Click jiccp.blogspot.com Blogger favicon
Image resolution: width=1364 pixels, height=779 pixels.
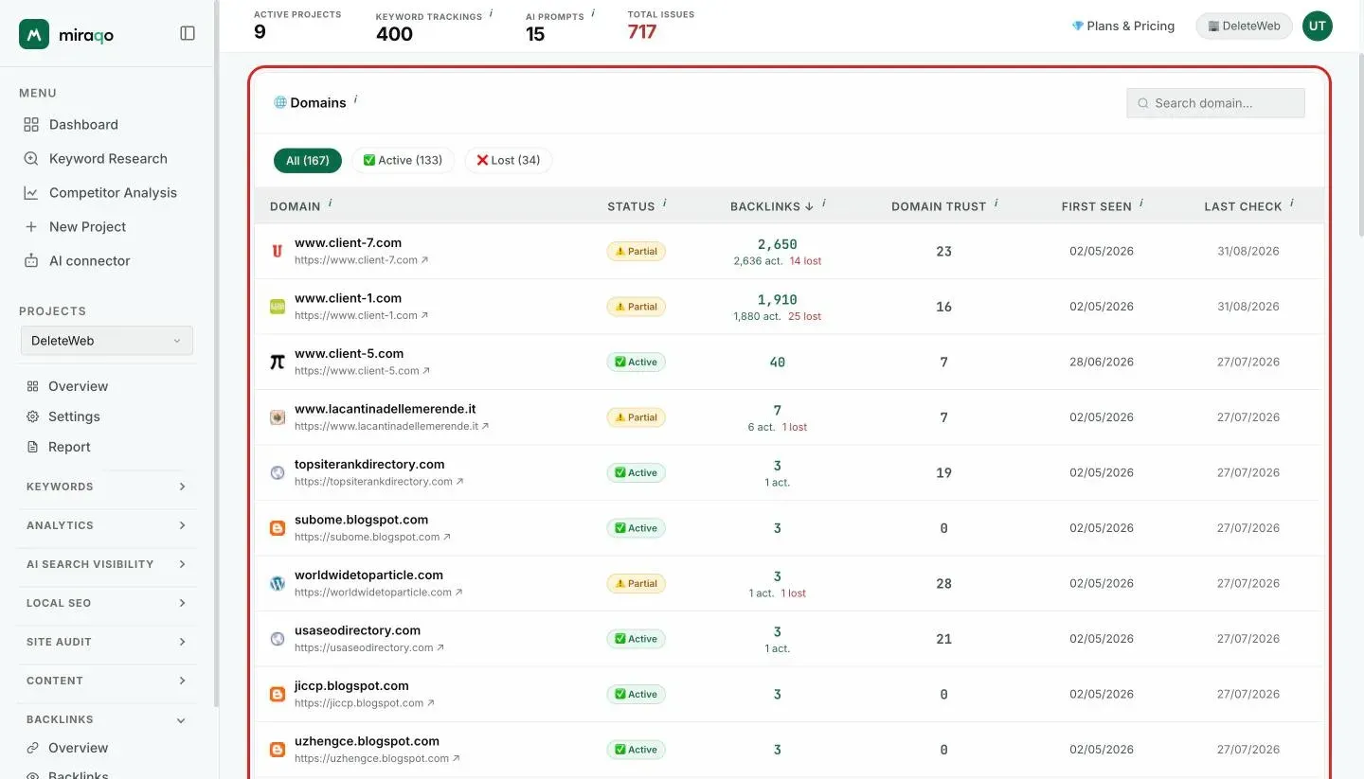[278, 694]
